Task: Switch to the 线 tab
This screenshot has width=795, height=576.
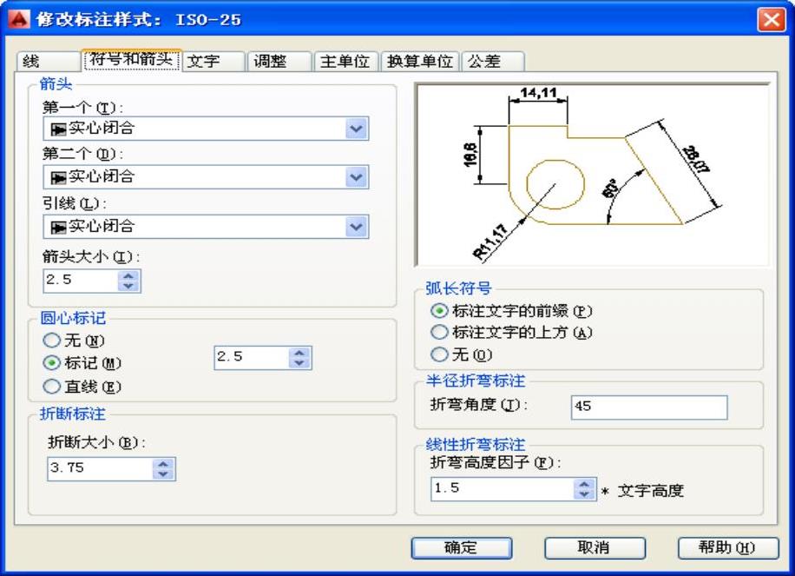Action: (48, 62)
